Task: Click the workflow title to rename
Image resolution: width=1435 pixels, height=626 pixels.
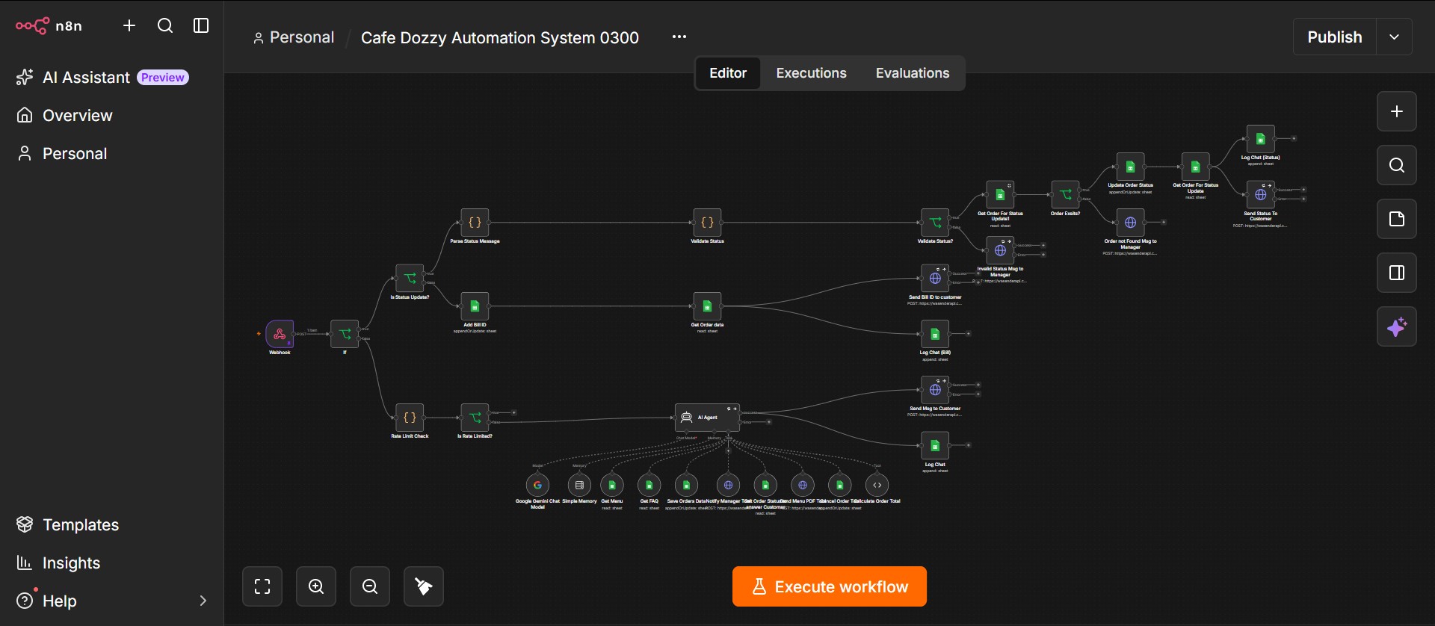Action: pos(500,37)
